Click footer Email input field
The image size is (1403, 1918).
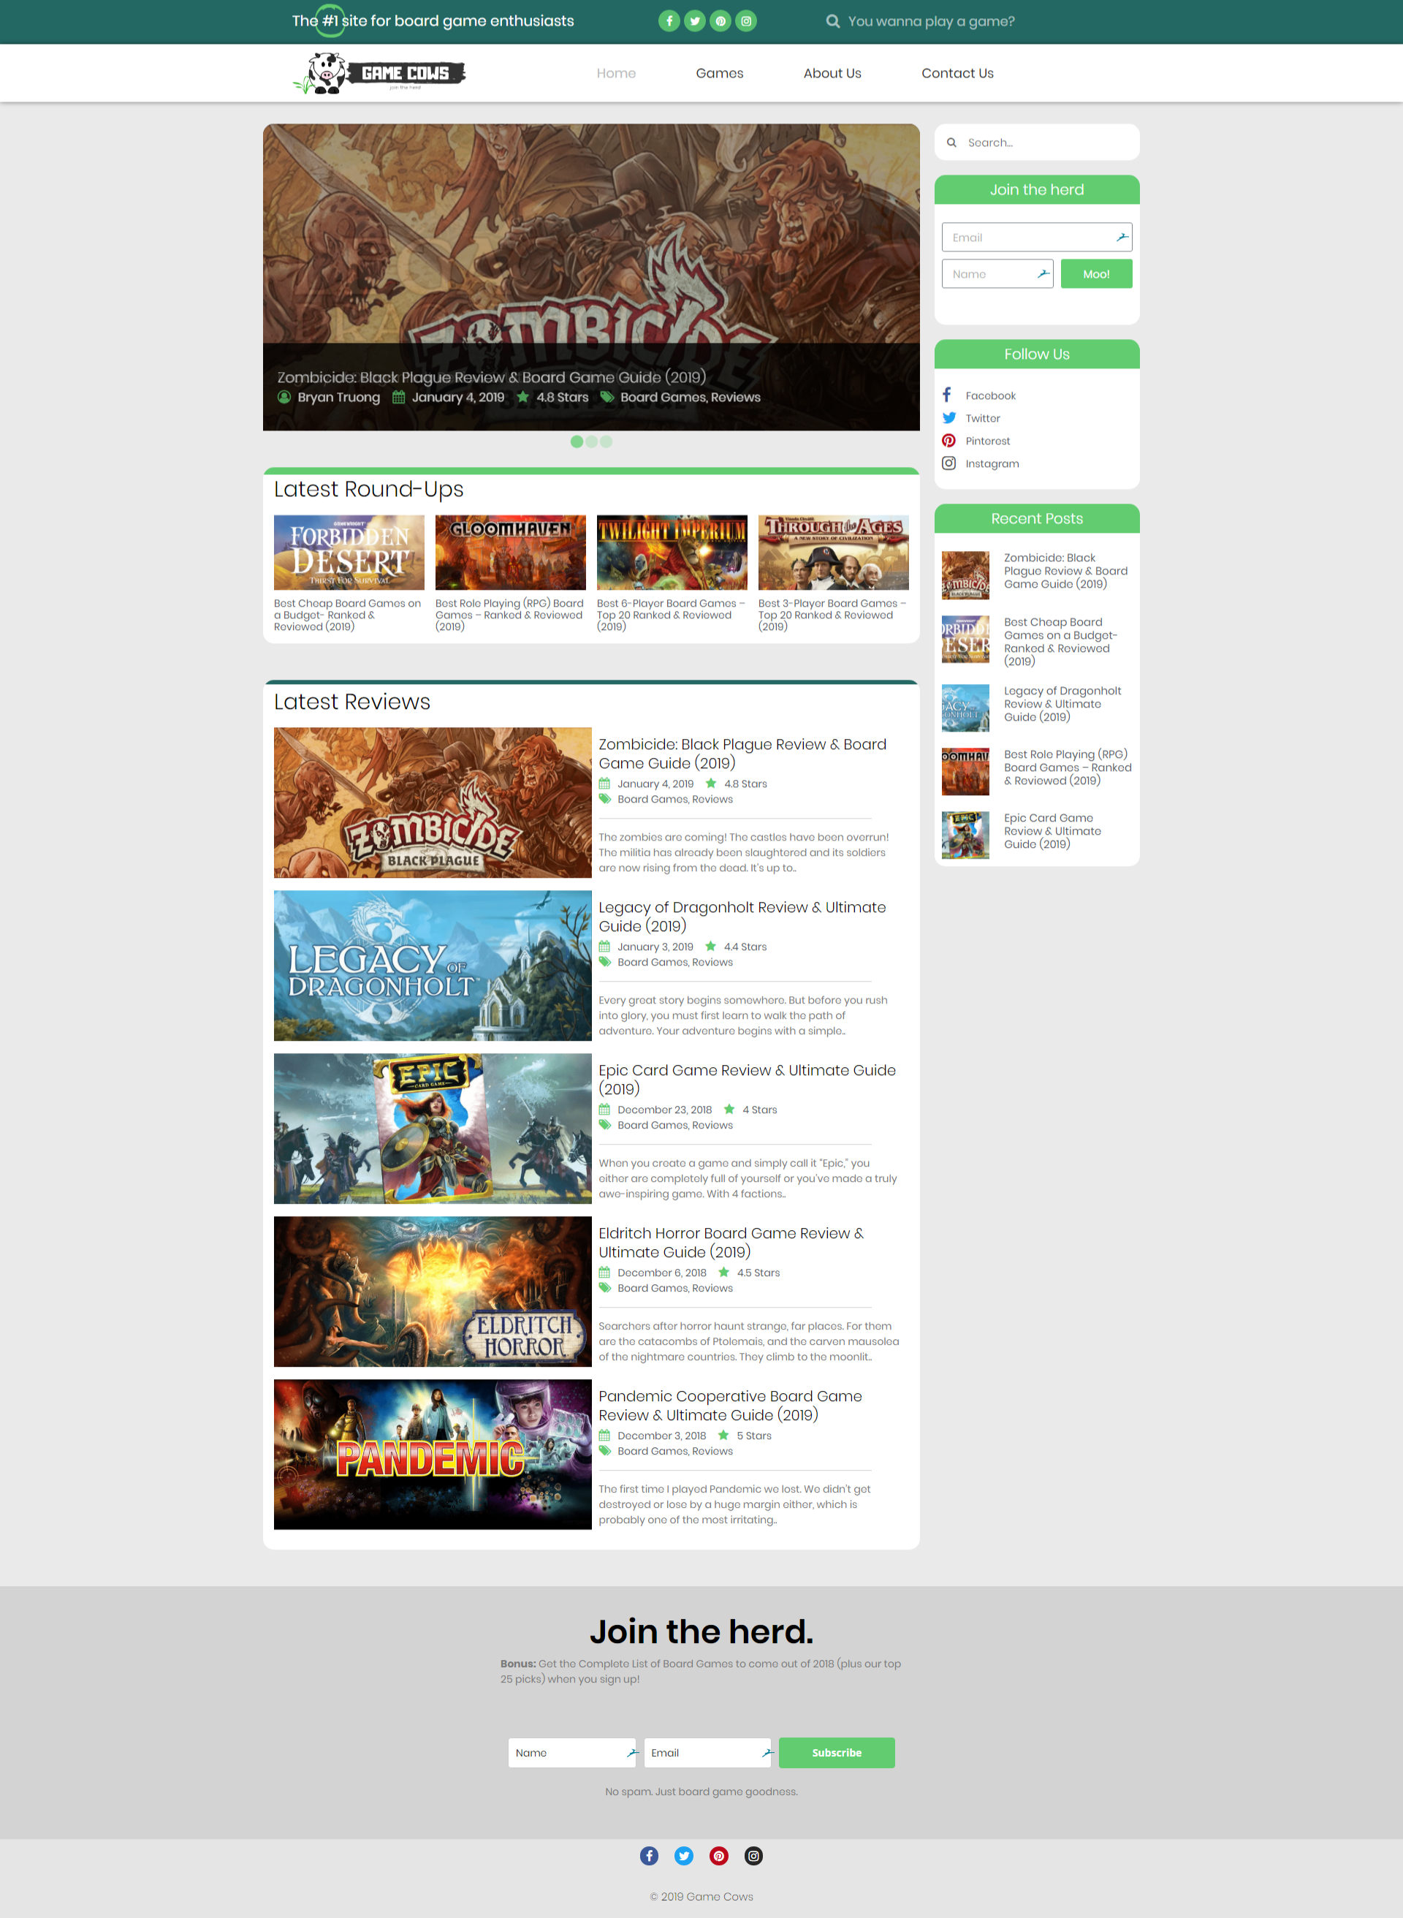[x=707, y=1752]
